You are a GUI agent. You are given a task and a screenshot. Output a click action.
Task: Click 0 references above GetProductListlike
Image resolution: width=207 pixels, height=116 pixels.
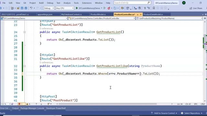[46, 63]
